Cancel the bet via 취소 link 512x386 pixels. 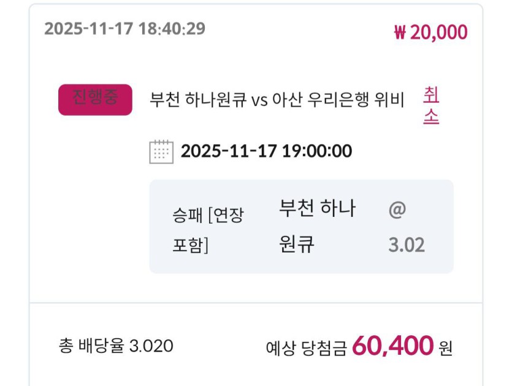pos(431,105)
